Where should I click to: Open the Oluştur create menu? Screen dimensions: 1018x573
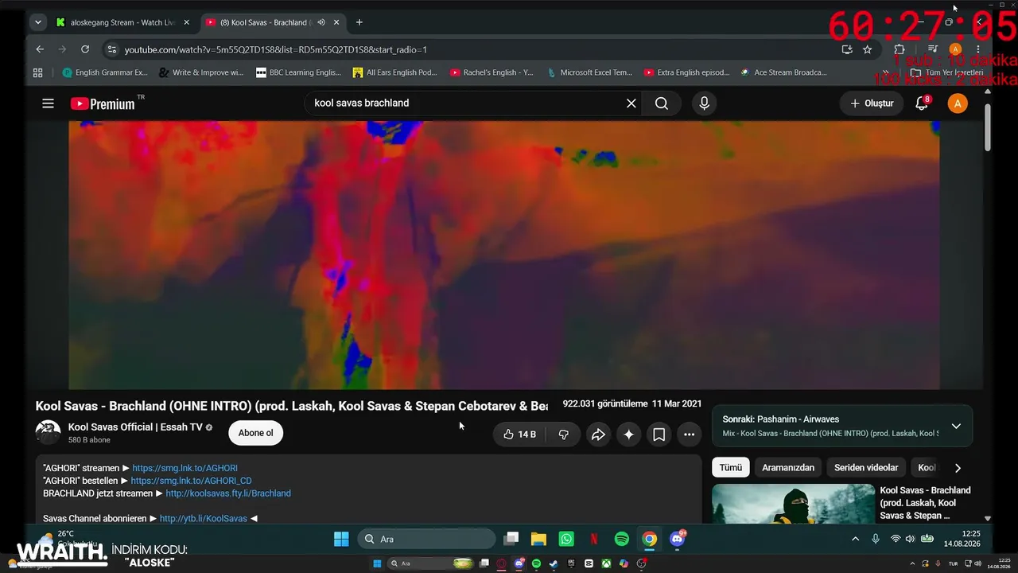872,103
